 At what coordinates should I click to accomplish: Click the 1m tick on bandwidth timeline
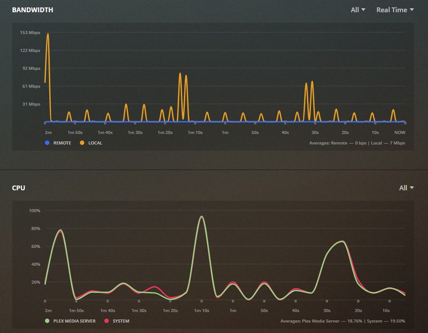pos(225,132)
